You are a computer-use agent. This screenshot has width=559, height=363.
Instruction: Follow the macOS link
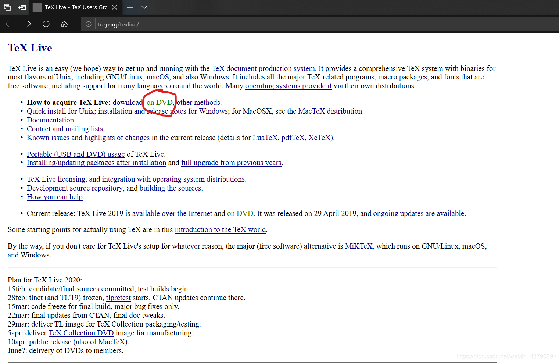[x=158, y=77]
